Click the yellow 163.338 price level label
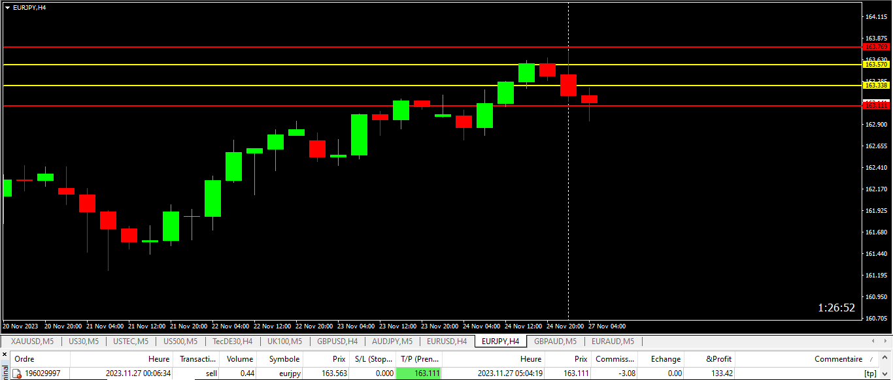The image size is (893, 380). click(x=876, y=86)
